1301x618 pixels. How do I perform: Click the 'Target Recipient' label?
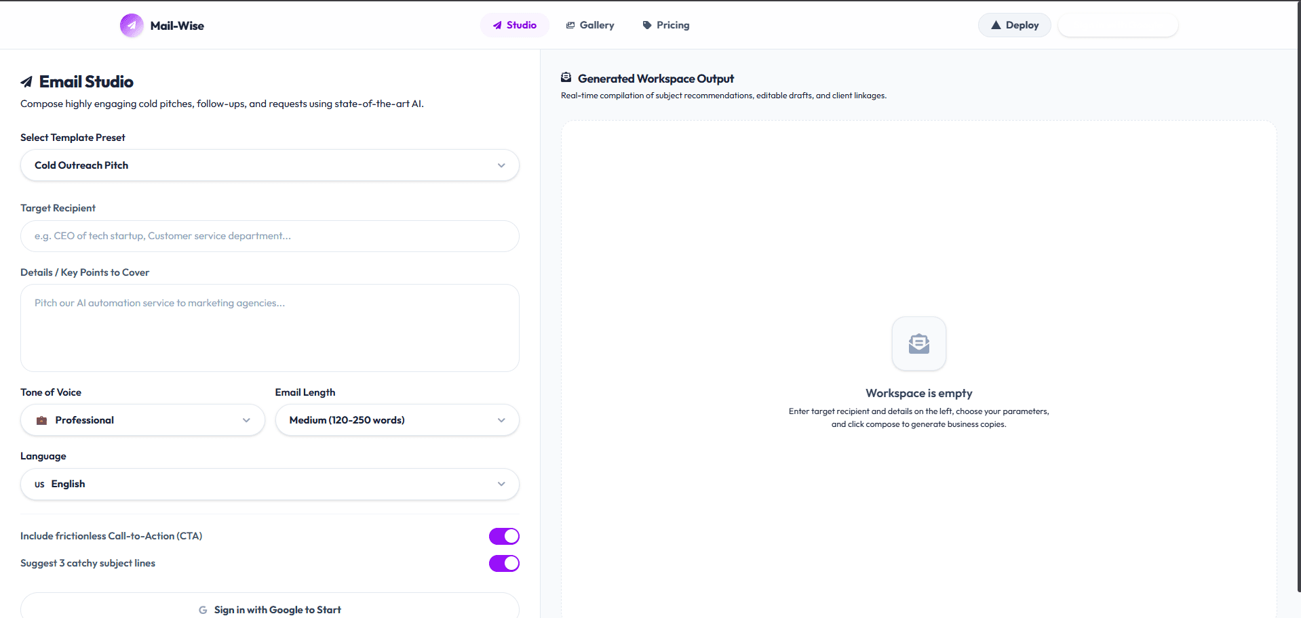[58, 208]
